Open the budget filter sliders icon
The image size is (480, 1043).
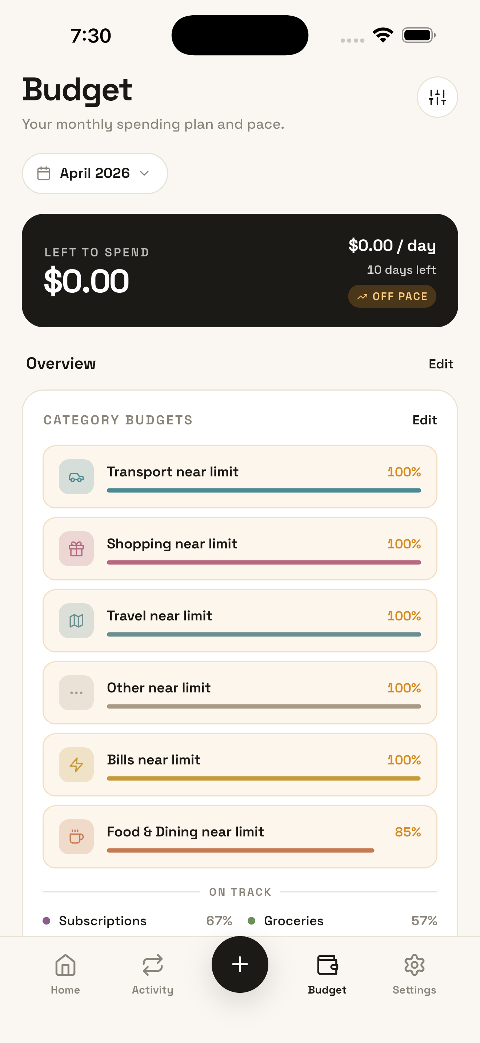click(437, 97)
